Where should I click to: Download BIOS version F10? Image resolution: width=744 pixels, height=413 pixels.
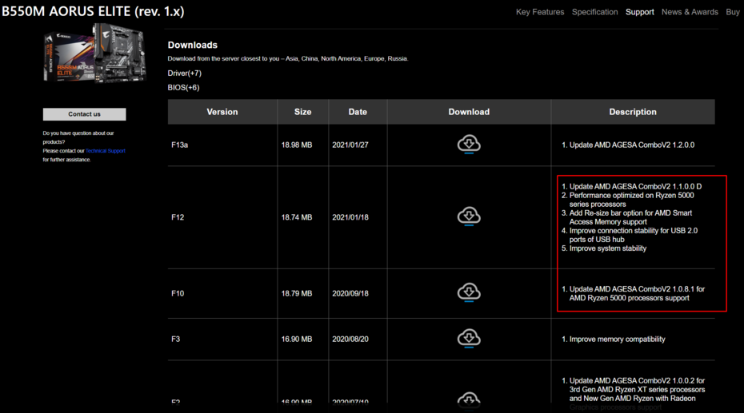(469, 292)
